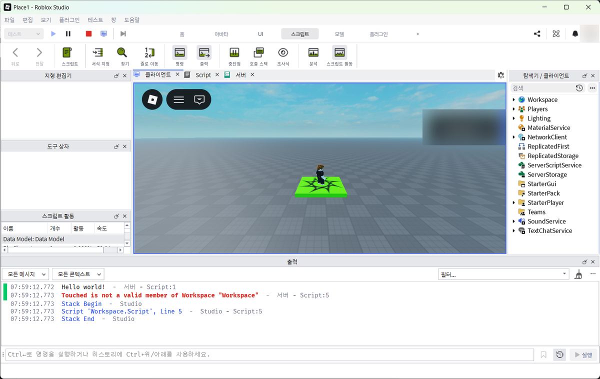600x379 pixels.
Task: Open the notifications bell
Action: [x=575, y=34]
